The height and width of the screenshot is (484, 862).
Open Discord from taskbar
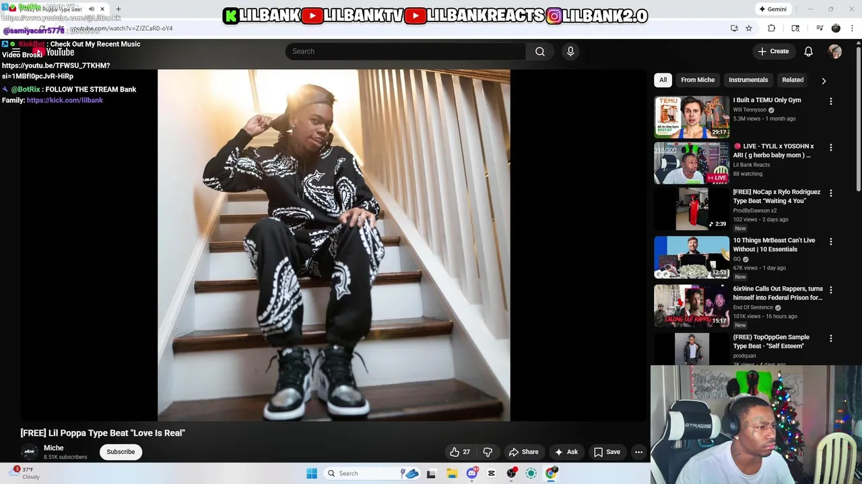[x=472, y=473]
